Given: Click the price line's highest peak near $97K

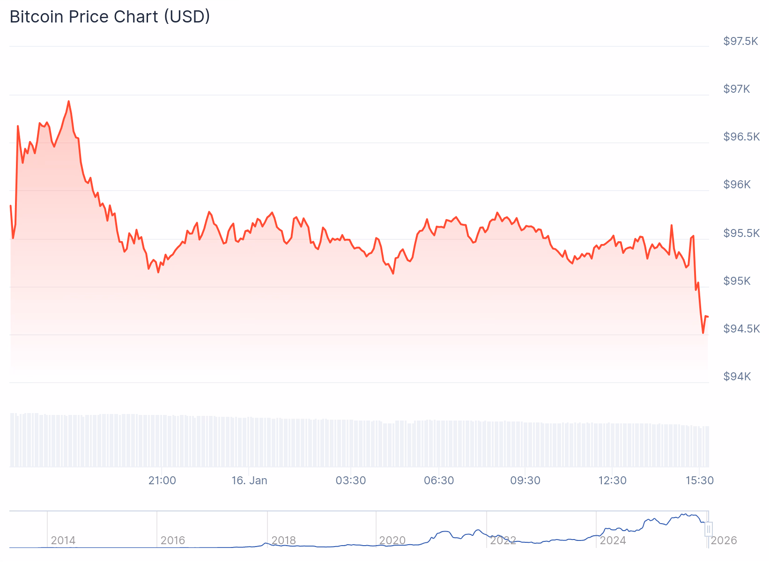Looking at the screenshot, I should coord(68,101).
